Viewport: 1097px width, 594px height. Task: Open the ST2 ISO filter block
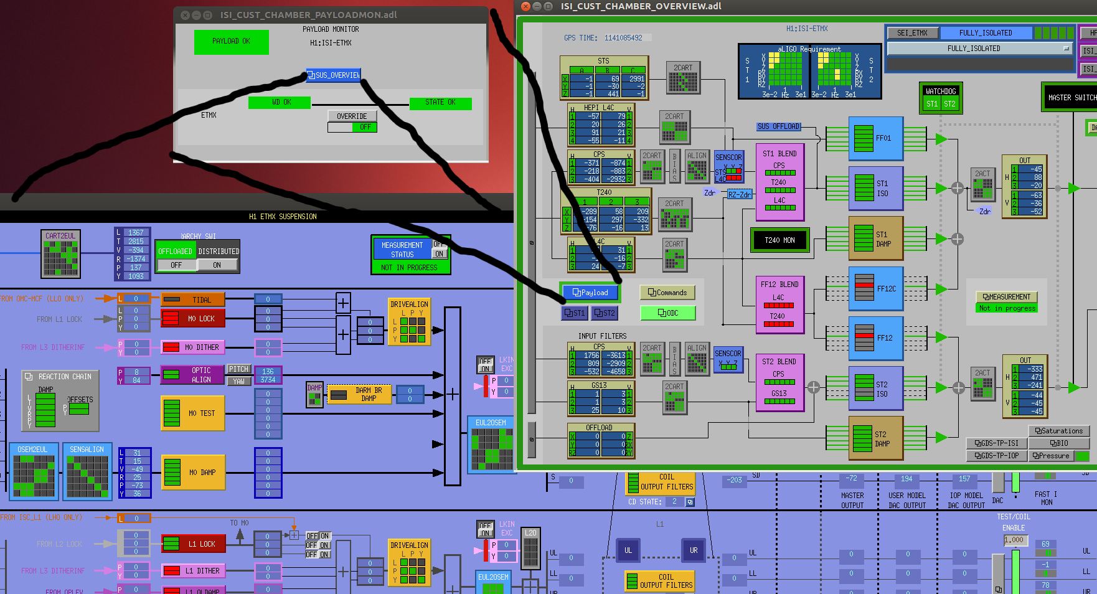click(x=876, y=389)
